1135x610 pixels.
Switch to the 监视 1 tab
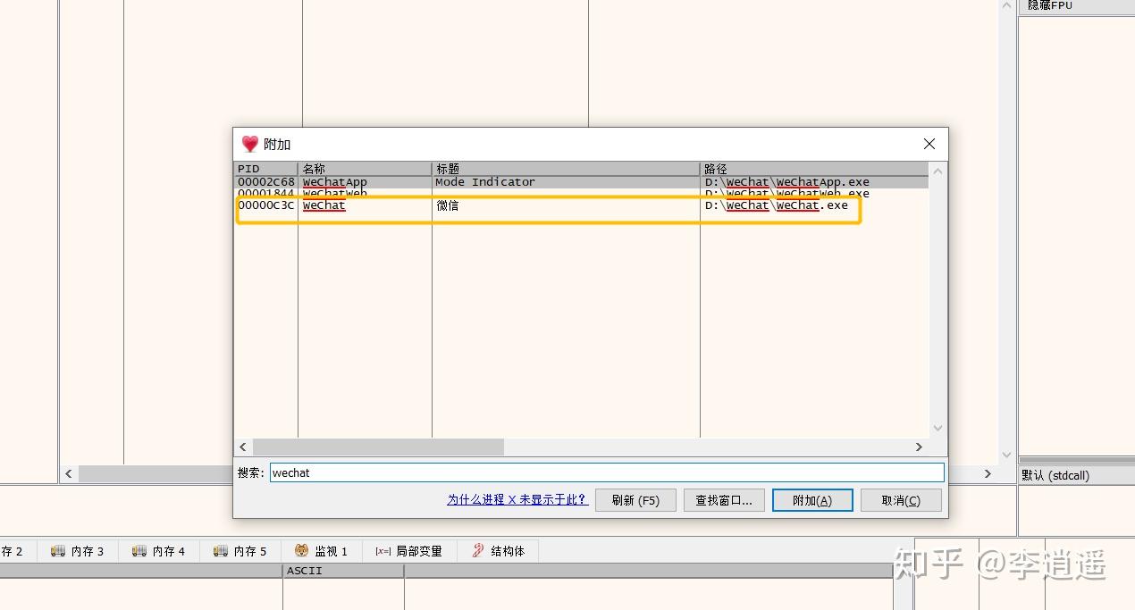point(322,551)
